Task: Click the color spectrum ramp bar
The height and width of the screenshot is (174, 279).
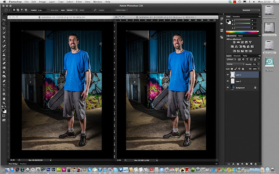Action: coord(242,32)
